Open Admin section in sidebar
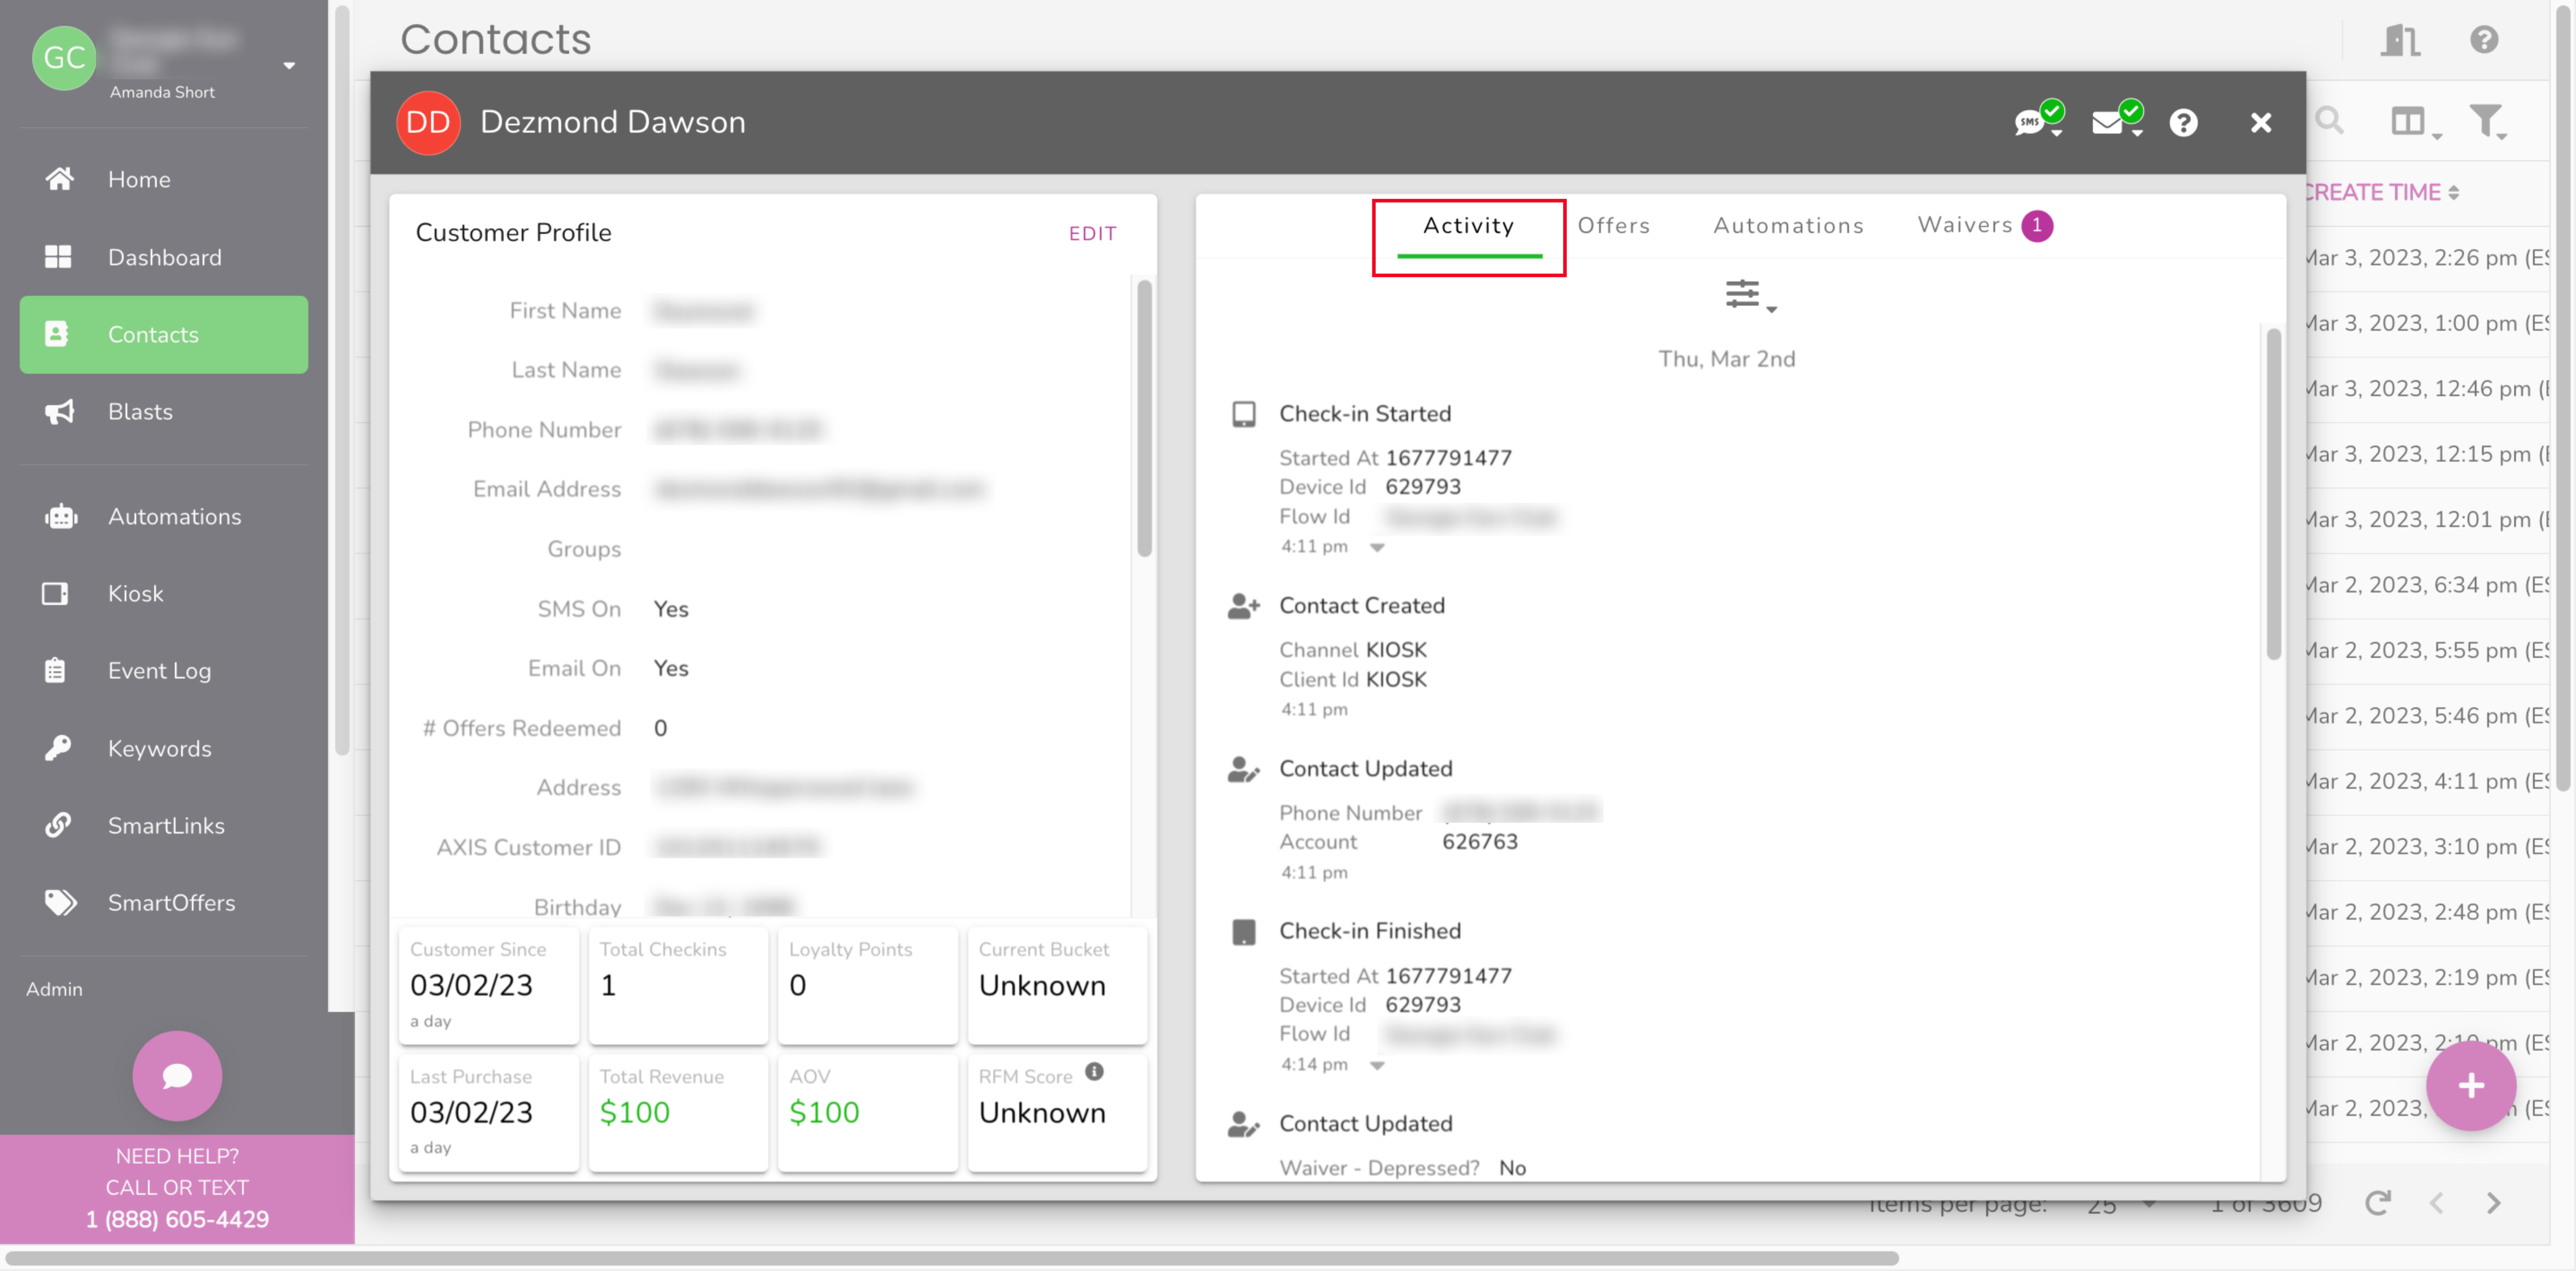The image size is (2576, 1271). pyautogui.click(x=55, y=989)
